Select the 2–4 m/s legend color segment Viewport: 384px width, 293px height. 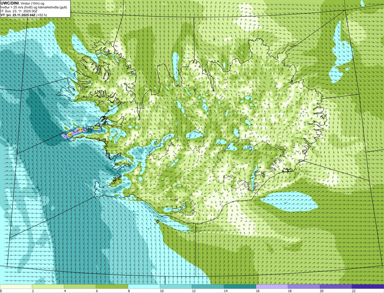pyautogui.click(x=48, y=286)
